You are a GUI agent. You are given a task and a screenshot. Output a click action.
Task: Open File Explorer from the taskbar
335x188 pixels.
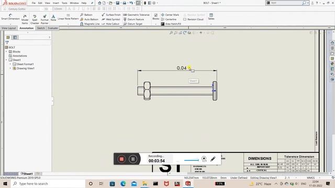(144, 183)
